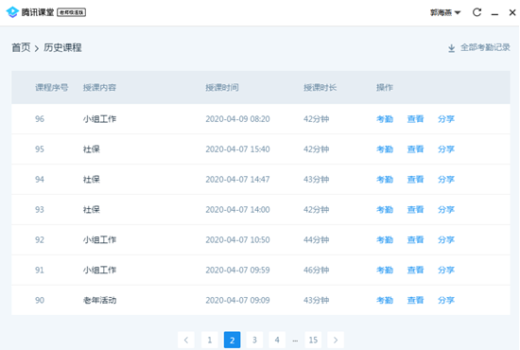Screen dimensions: 520x350
Task: Click 查看 for course 93
Action: point(415,210)
